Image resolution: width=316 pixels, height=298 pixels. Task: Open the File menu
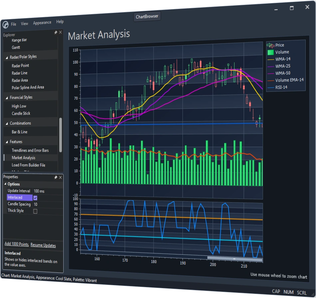click(14, 24)
